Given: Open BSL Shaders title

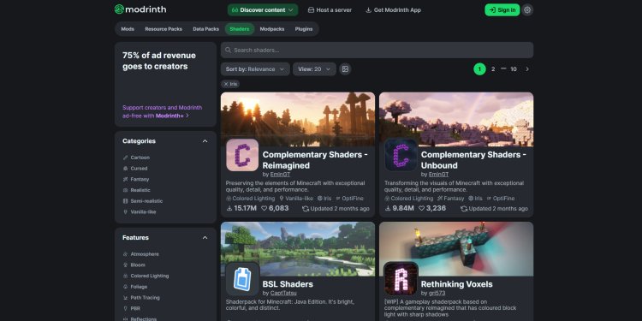Looking at the screenshot, I should click(288, 284).
